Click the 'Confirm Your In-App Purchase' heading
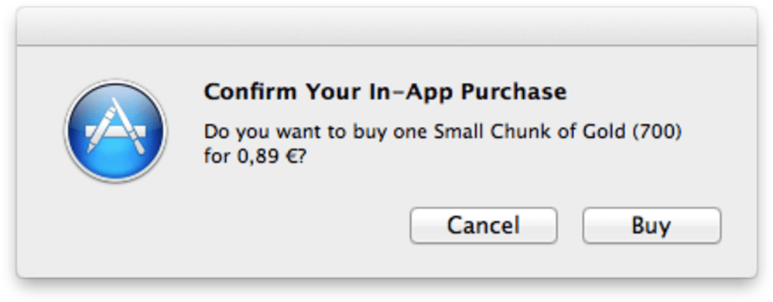 (385, 92)
